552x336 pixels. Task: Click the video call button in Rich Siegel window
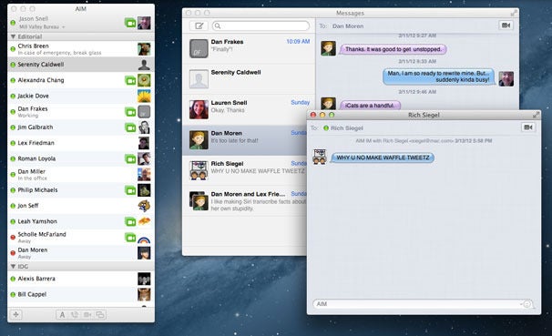point(528,127)
